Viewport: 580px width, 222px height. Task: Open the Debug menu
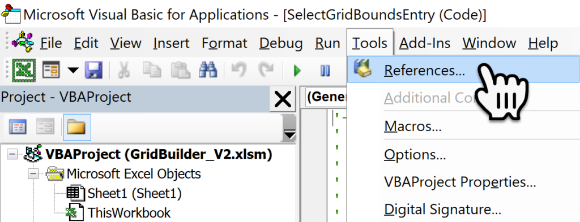click(x=281, y=43)
